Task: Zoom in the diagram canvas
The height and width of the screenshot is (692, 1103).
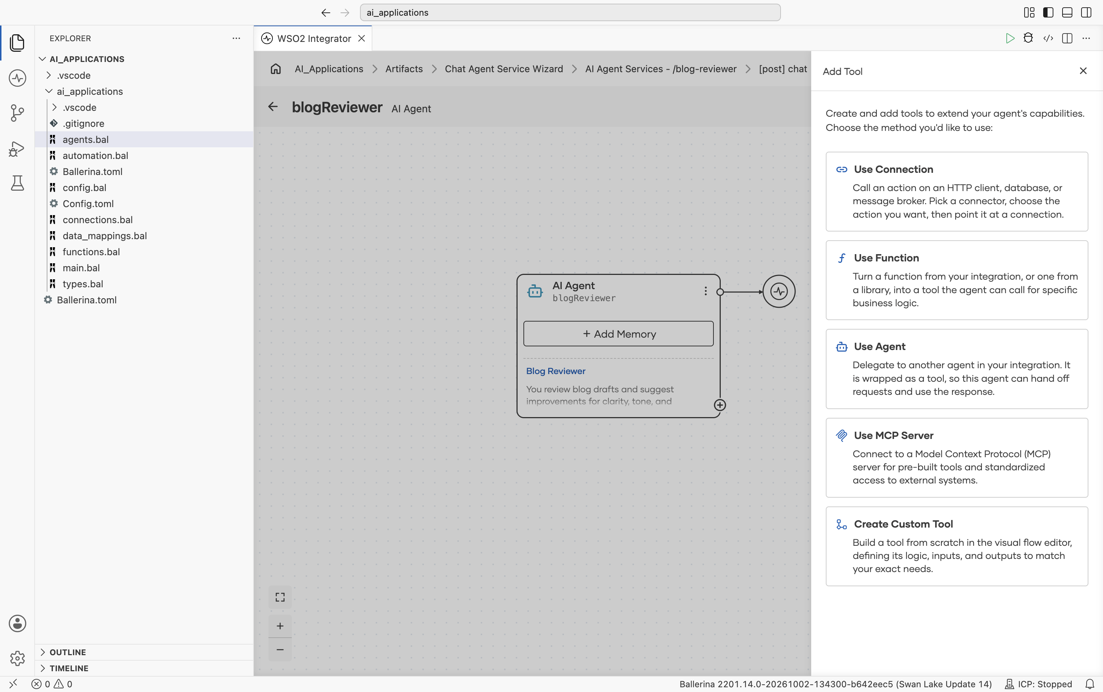Action: (x=280, y=626)
